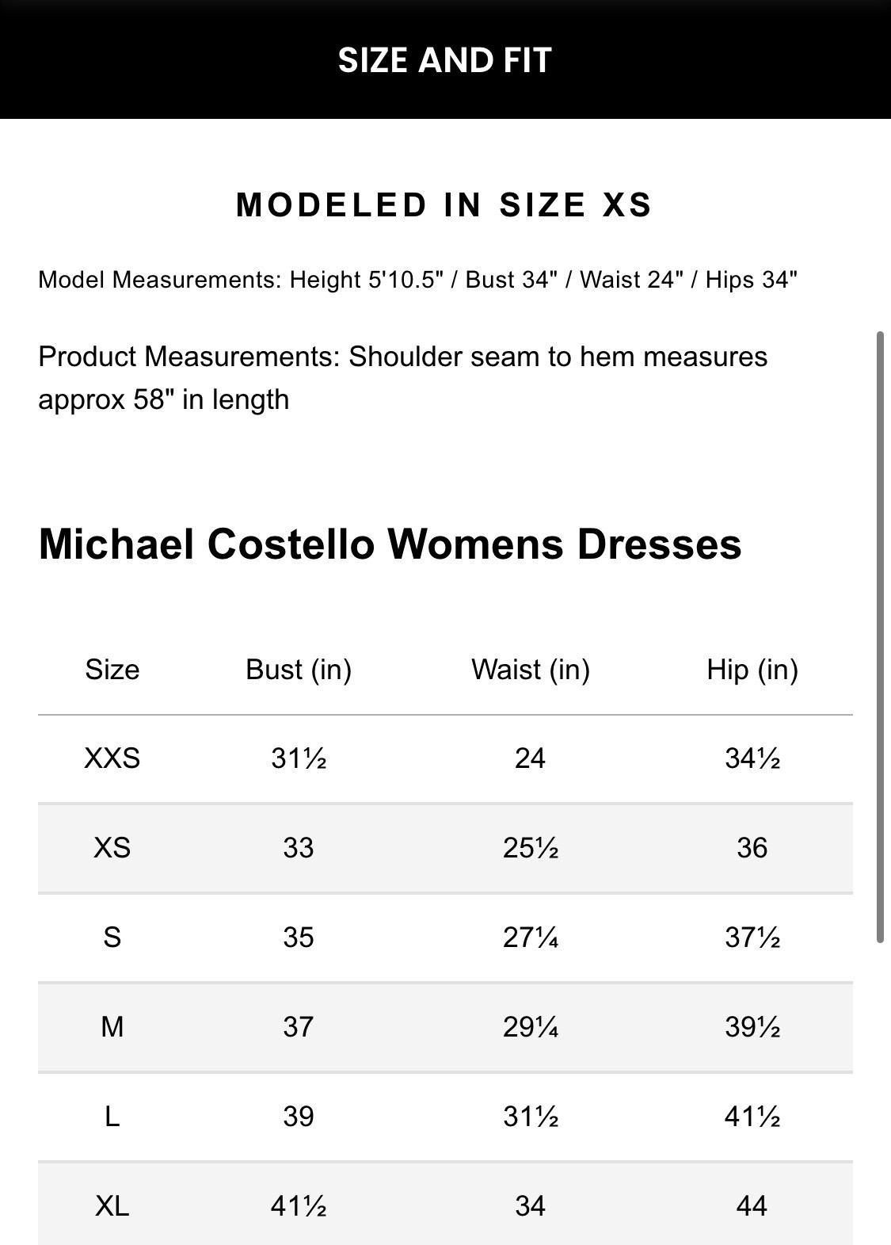The width and height of the screenshot is (891, 1245).
Task: Select the MODELED IN SIZE XS heading
Action: pos(444,205)
